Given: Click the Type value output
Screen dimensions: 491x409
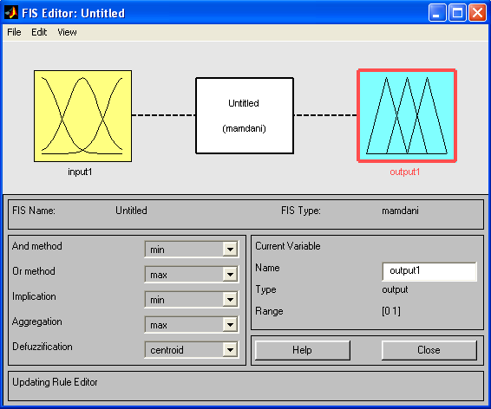Looking at the screenshot, I should pos(395,290).
